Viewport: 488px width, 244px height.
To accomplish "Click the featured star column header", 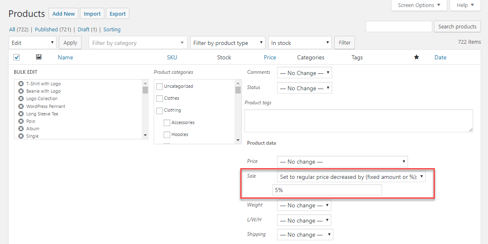I will [416, 57].
